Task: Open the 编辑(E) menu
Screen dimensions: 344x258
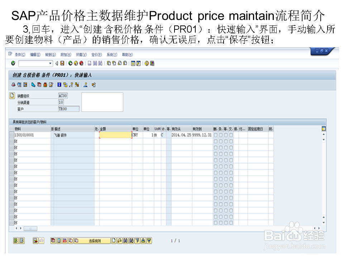Action: pos(35,54)
